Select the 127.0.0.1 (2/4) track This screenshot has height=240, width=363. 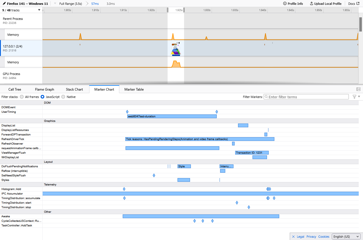tap(21, 48)
